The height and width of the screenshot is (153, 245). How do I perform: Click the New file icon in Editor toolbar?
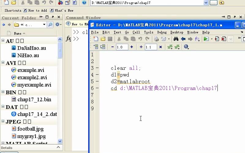96,39
